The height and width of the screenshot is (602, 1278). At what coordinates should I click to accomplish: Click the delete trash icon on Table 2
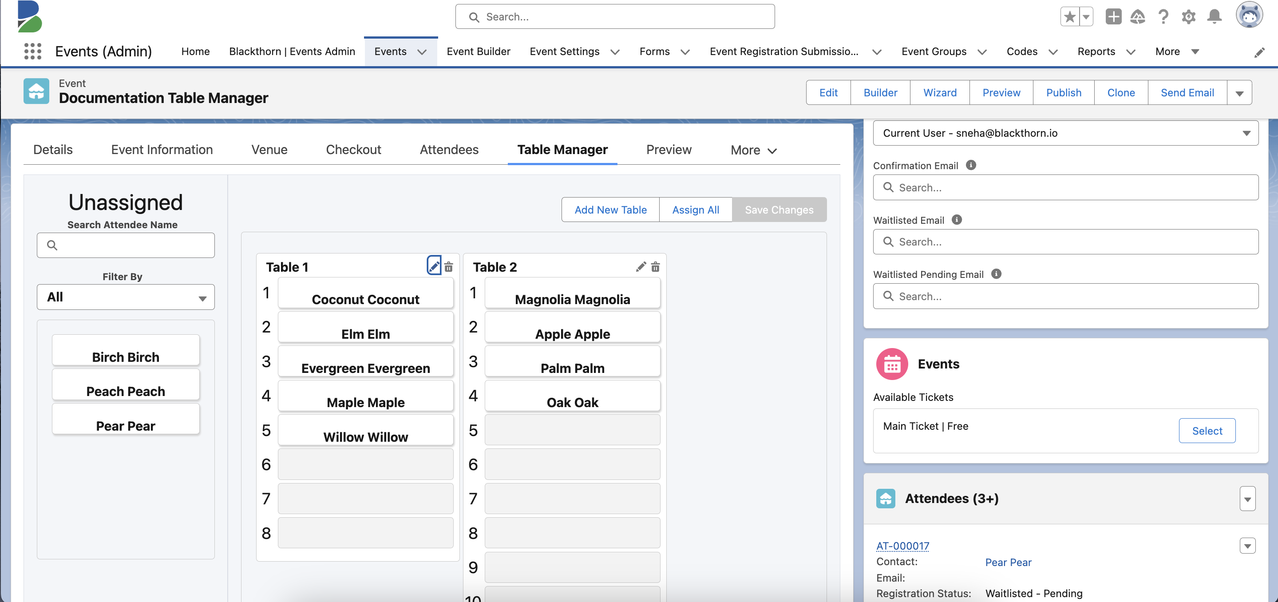656,266
